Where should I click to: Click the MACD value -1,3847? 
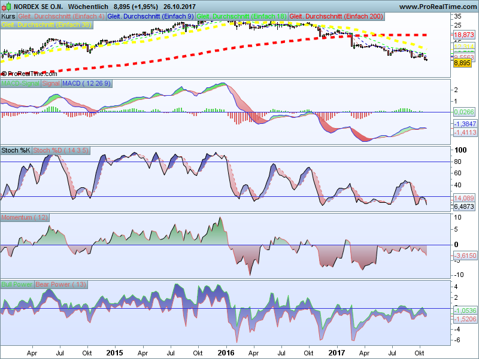tap(465, 124)
